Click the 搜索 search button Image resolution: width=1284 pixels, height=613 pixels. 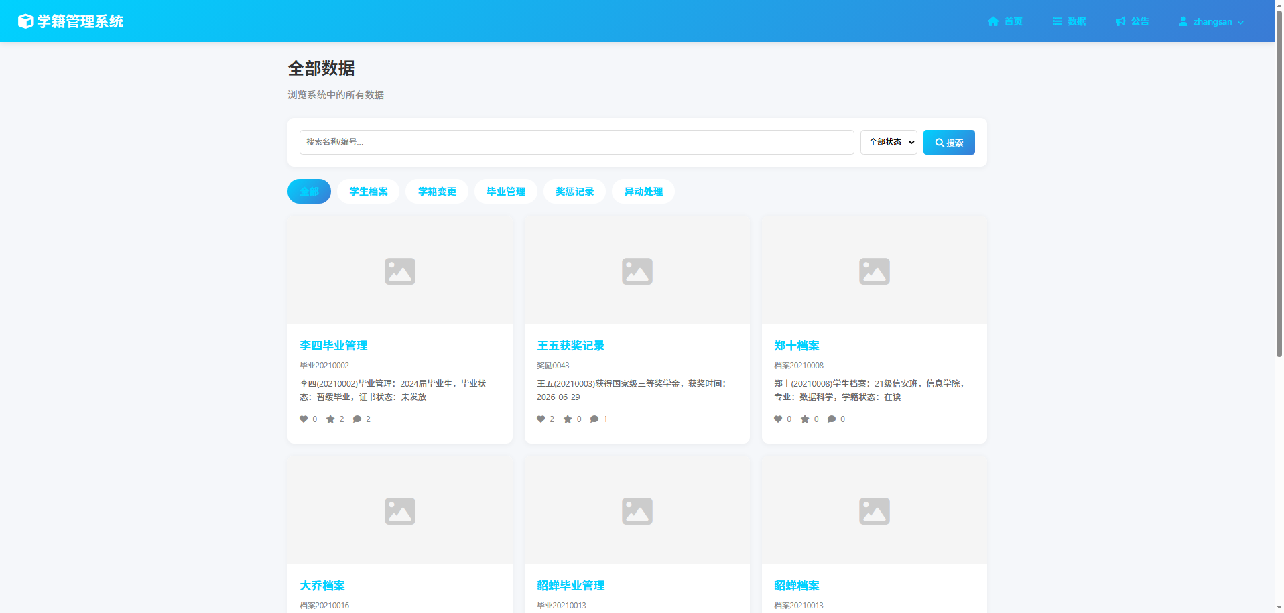tap(949, 143)
